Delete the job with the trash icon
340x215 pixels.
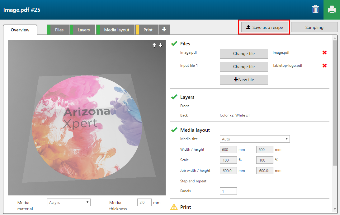point(315,9)
